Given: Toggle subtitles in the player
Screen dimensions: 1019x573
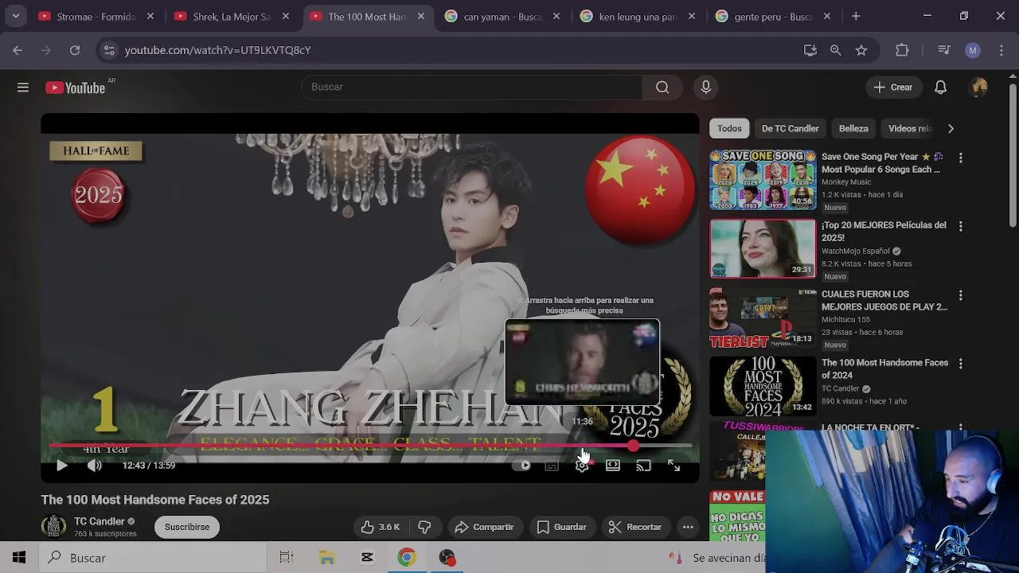Looking at the screenshot, I should [x=552, y=466].
